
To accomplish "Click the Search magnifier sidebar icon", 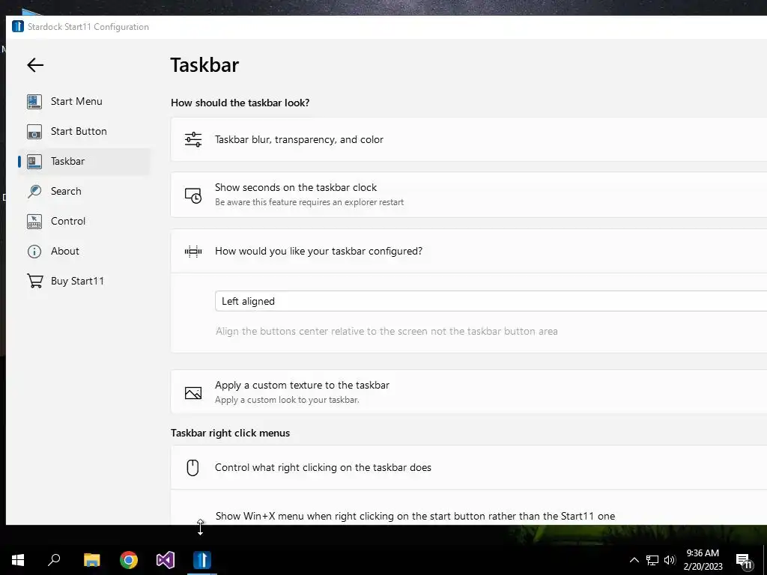I will click(x=34, y=191).
